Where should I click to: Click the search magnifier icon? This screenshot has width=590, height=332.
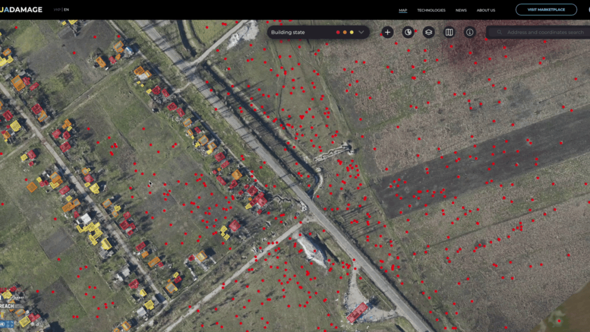click(499, 32)
